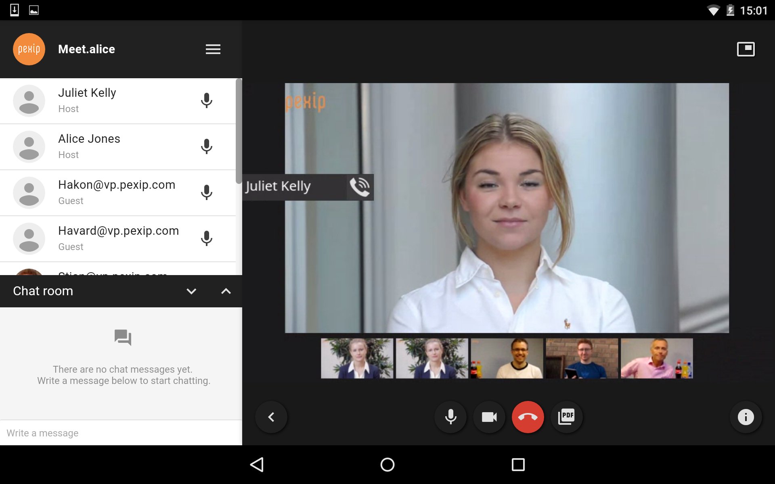The width and height of the screenshot is (775, 484).
Task: Open the hamburger menu next to Meet.alice
Action: [x=213, y=49]
